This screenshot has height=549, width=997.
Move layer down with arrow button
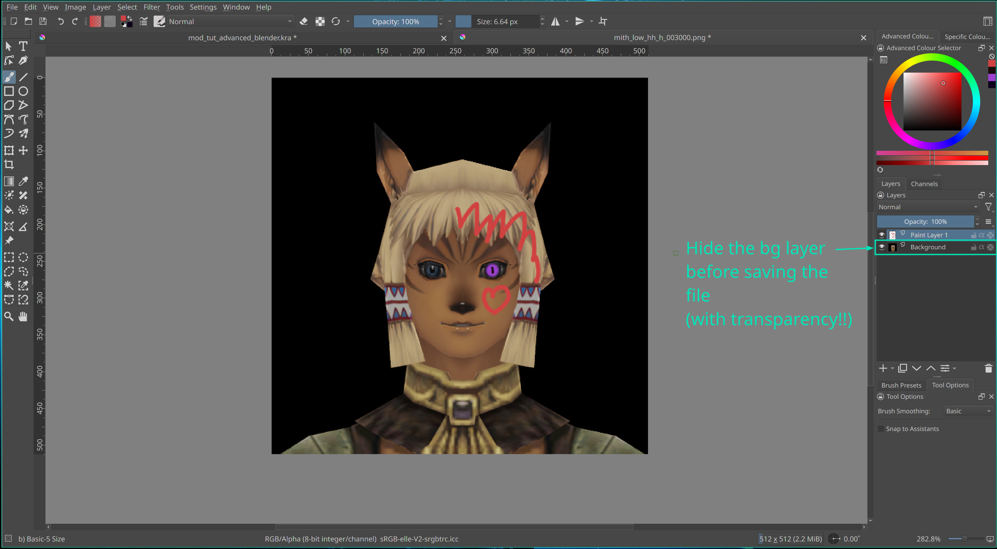[x=916, y=368]
